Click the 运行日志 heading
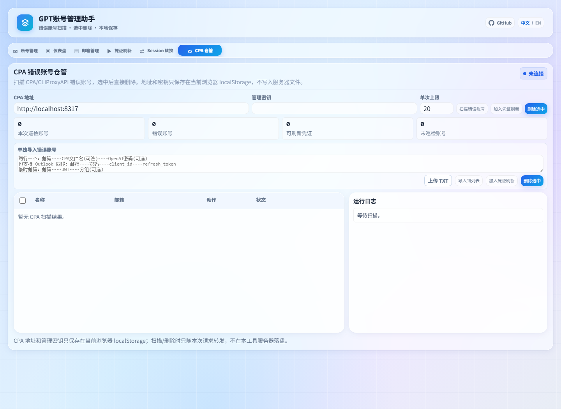Screen dimensions: 561x409 (365, 201)
